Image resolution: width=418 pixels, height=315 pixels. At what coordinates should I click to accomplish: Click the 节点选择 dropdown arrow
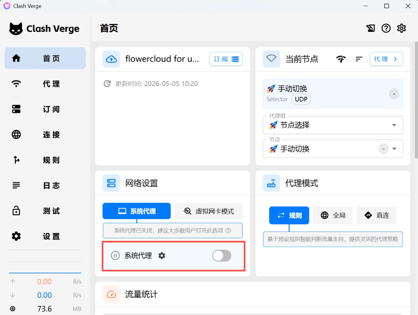click(394, 125)
